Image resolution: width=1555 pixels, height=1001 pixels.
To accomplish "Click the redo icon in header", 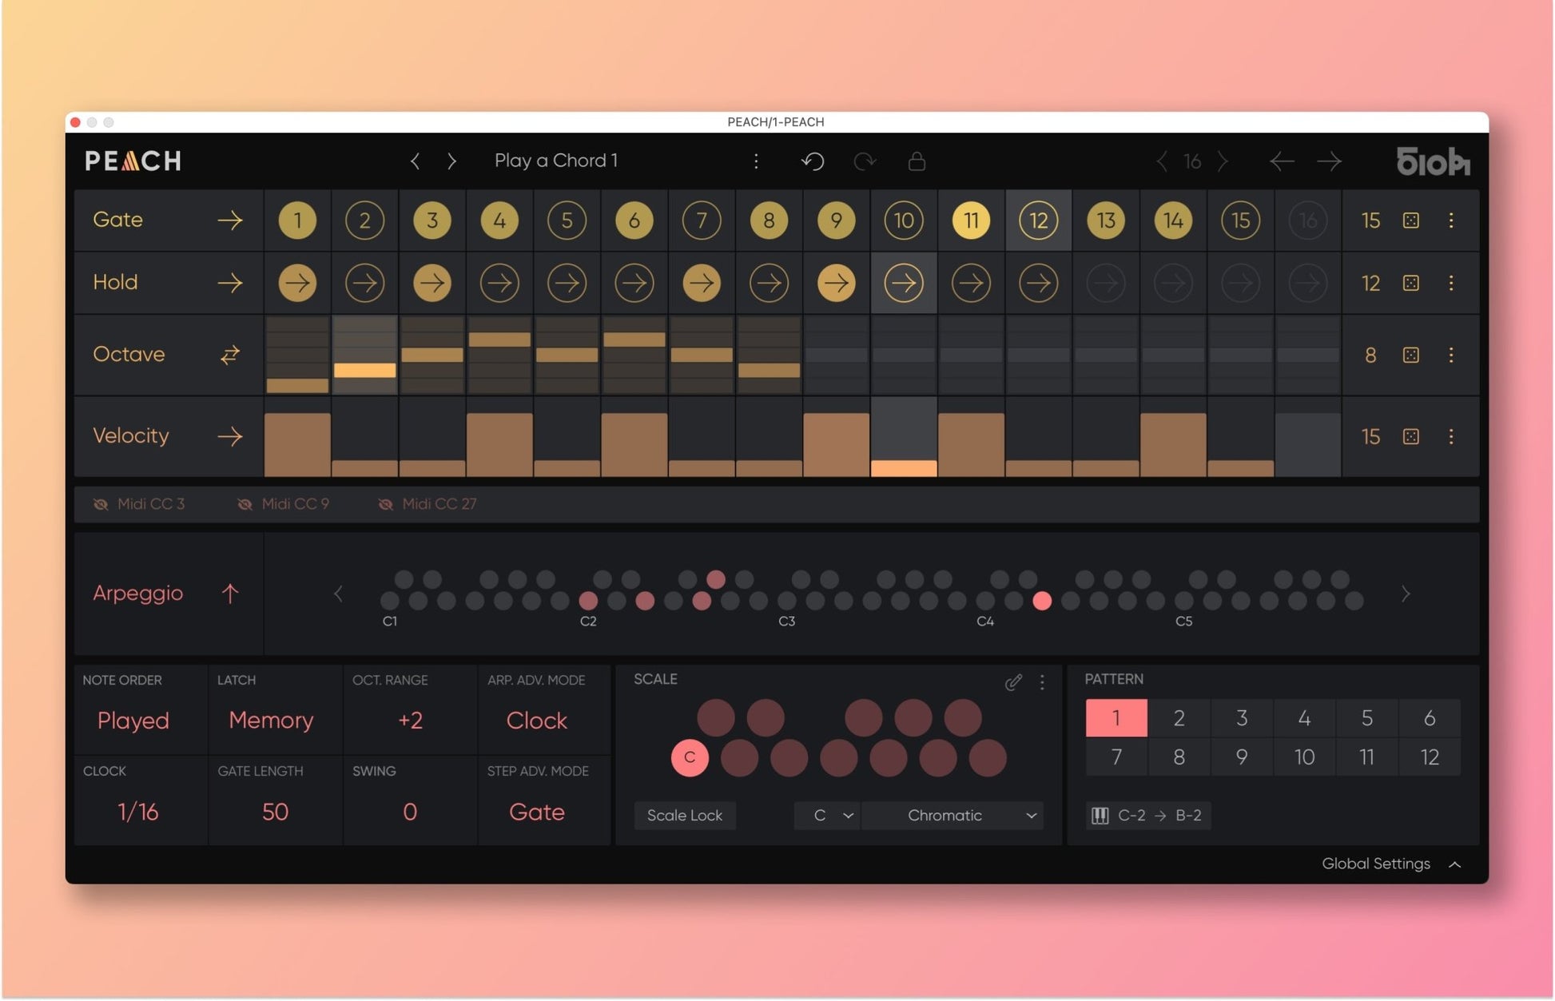I will [865, 161].
